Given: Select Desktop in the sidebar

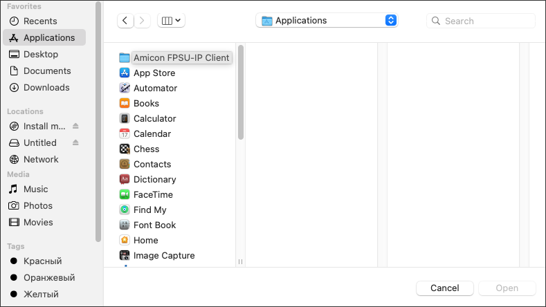Looking at the screenshot, I should click(x=44, y=55).
